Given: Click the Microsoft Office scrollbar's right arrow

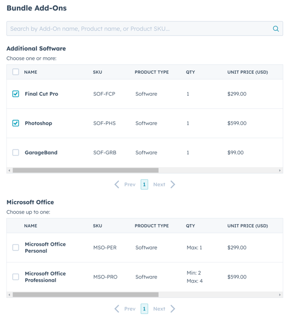Looking at the screenshot, I should click(x=280, y=295).
